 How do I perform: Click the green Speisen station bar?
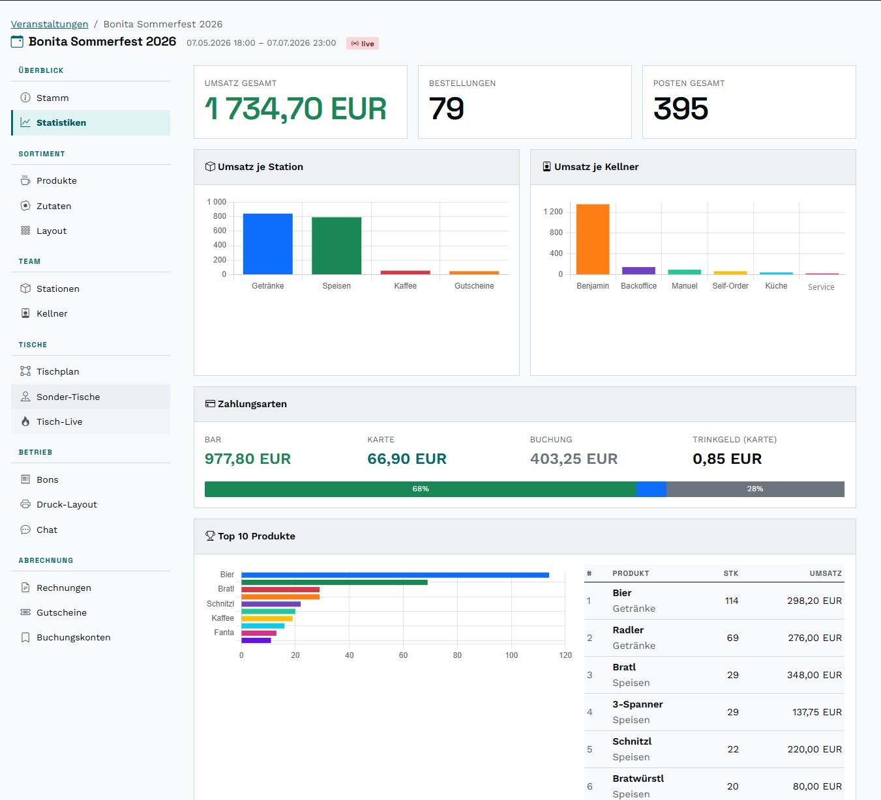336,246
